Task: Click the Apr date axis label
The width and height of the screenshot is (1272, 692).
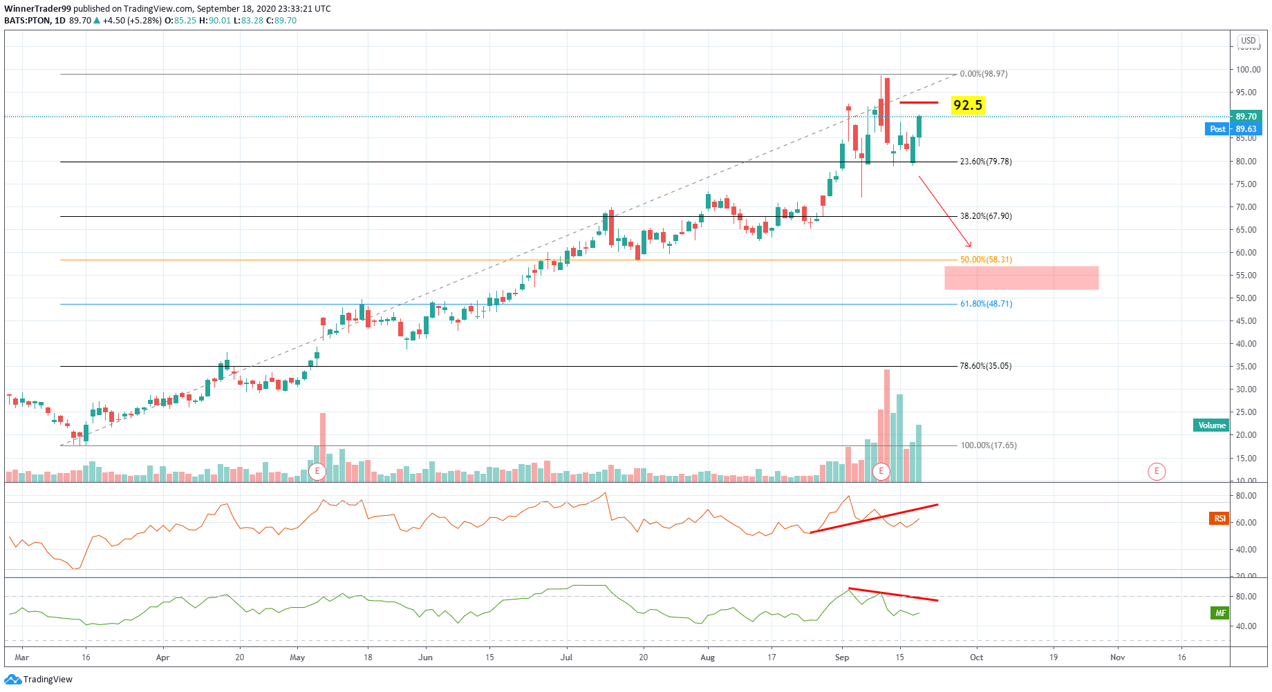Action: (x=162, y=657)
